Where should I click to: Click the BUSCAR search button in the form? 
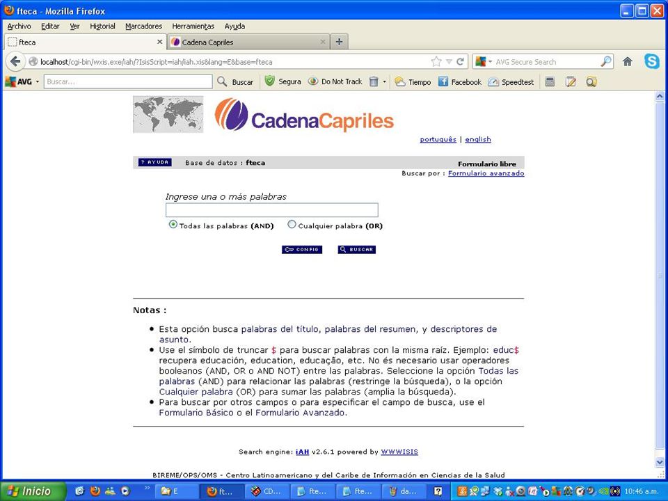click(356, 250)
